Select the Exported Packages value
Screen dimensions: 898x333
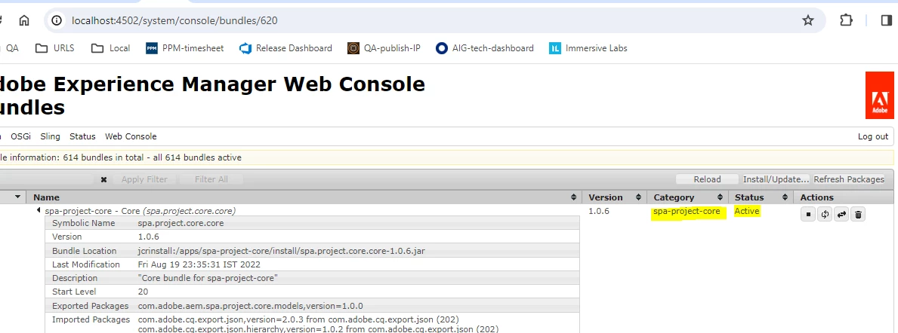[x=250, y=306]
